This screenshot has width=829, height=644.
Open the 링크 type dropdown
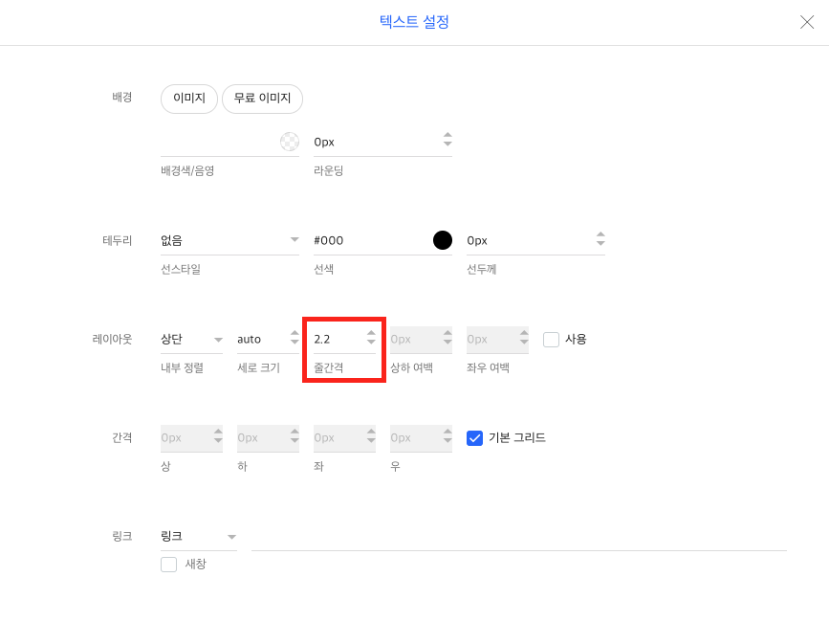coord(199,536)
